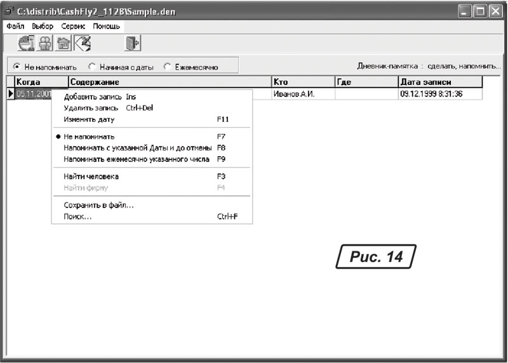The image size is (508, 363).
Task: Click the 'Иванов А.И.' table cell
Action: click(294, 94)
